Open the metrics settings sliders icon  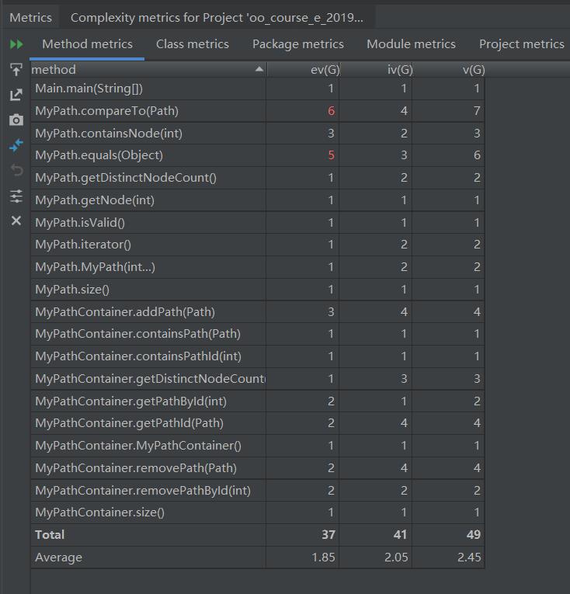point(16,196)
